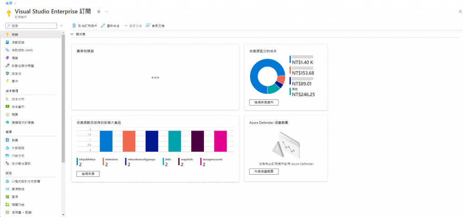Click the NT$246.25 others cost value
The width and height of the screenshot is (463, 217).
pos(303,94)
